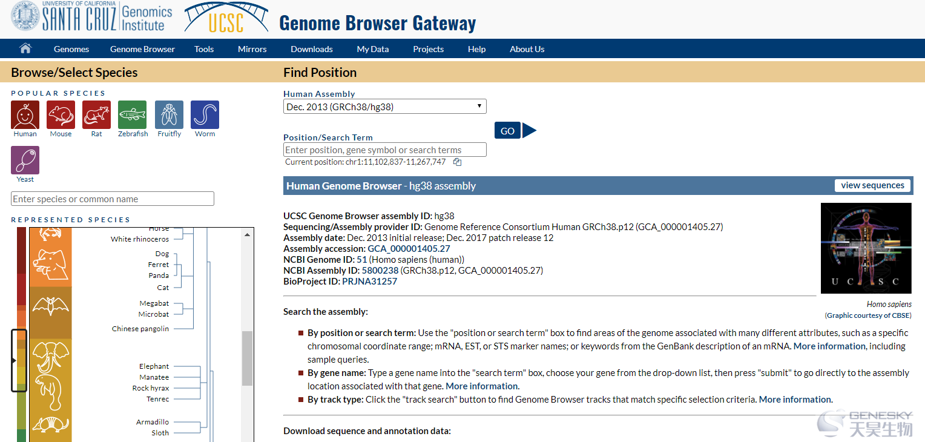This screenshot has width=925, height=442.
Task: Open the Human Assembly dropdown
Action: [x=385, y=107]
